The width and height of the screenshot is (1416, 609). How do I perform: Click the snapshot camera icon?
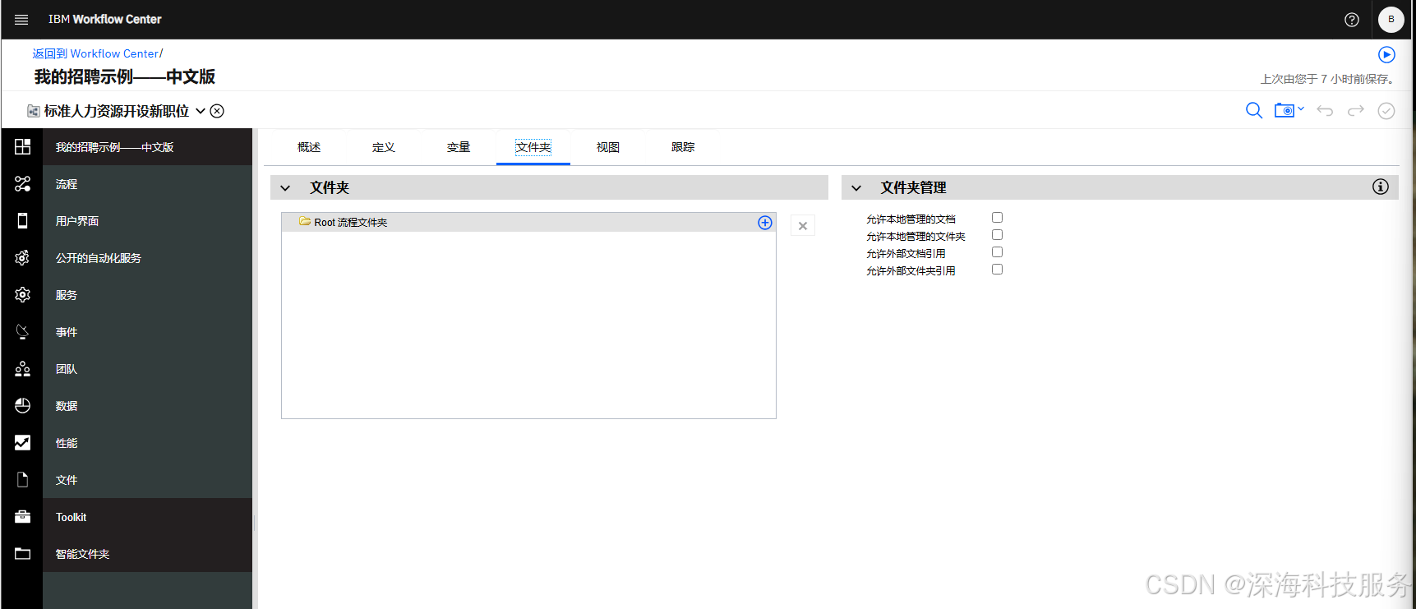coord(1284,110)
